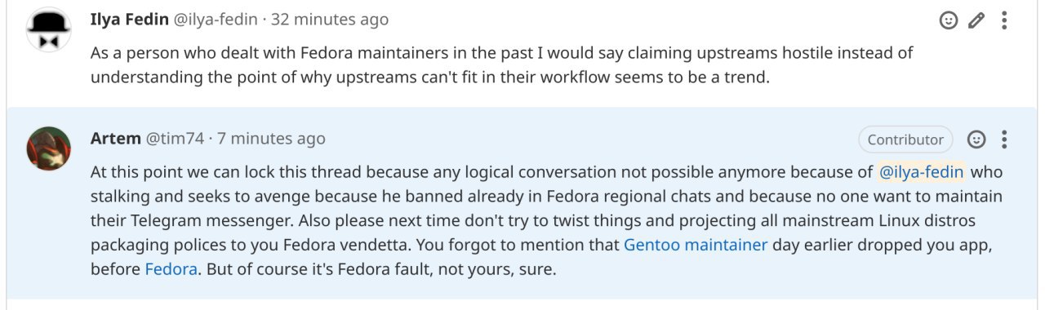This screenshot has height=310, width=1045.
Task: Follow the blue 'Fedora' link
Action: (x=171, y=269)
